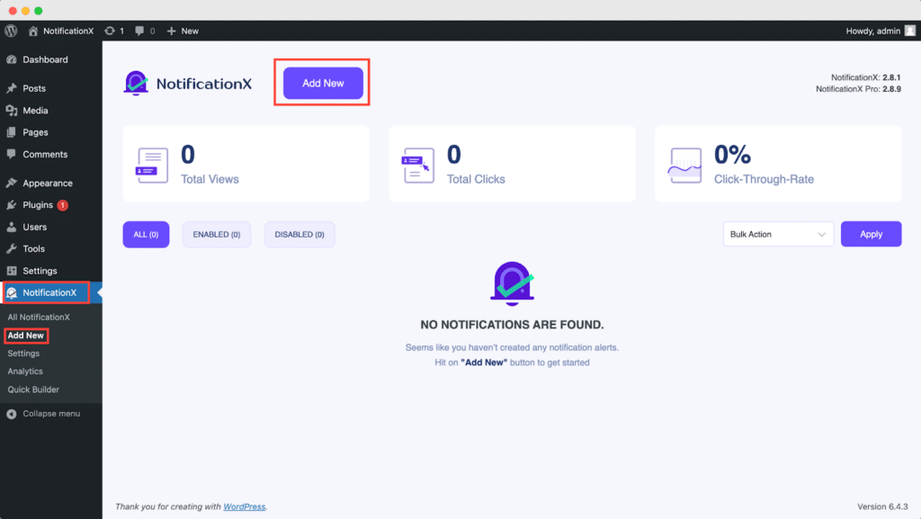921x519 pixels.
Task: Click the Total Clicks label
Action: tap(476, 179)
